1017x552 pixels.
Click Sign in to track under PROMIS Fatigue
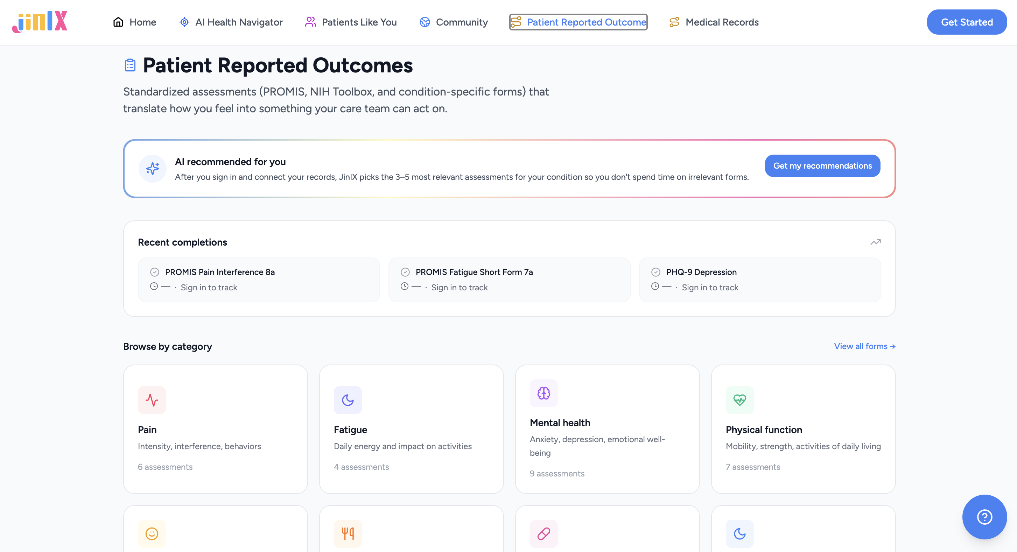[460, 287]
